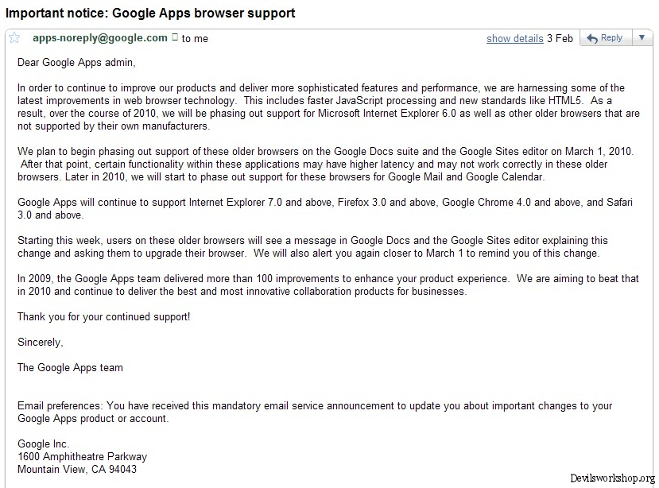Open the Reply options dropdown arrow
The width and height of the screenshot is (659, 488).
[642, 38]
